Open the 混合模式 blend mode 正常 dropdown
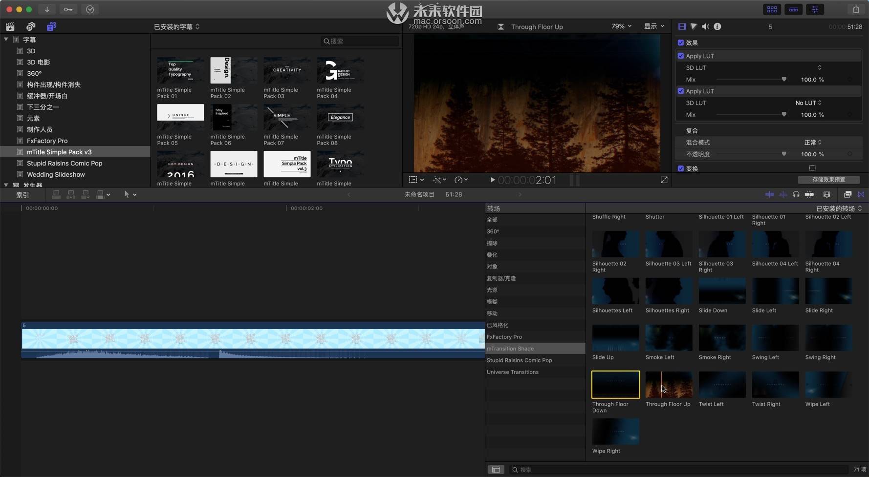 (813, 142)
